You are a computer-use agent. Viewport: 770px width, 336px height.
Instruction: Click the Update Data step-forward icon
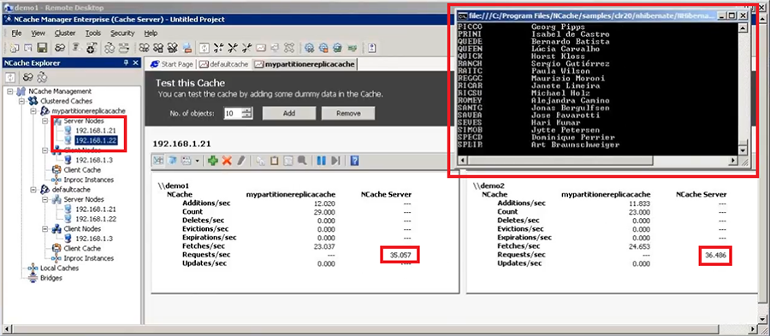tap(336, 161)
